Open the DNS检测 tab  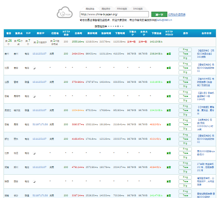[138, 9]
